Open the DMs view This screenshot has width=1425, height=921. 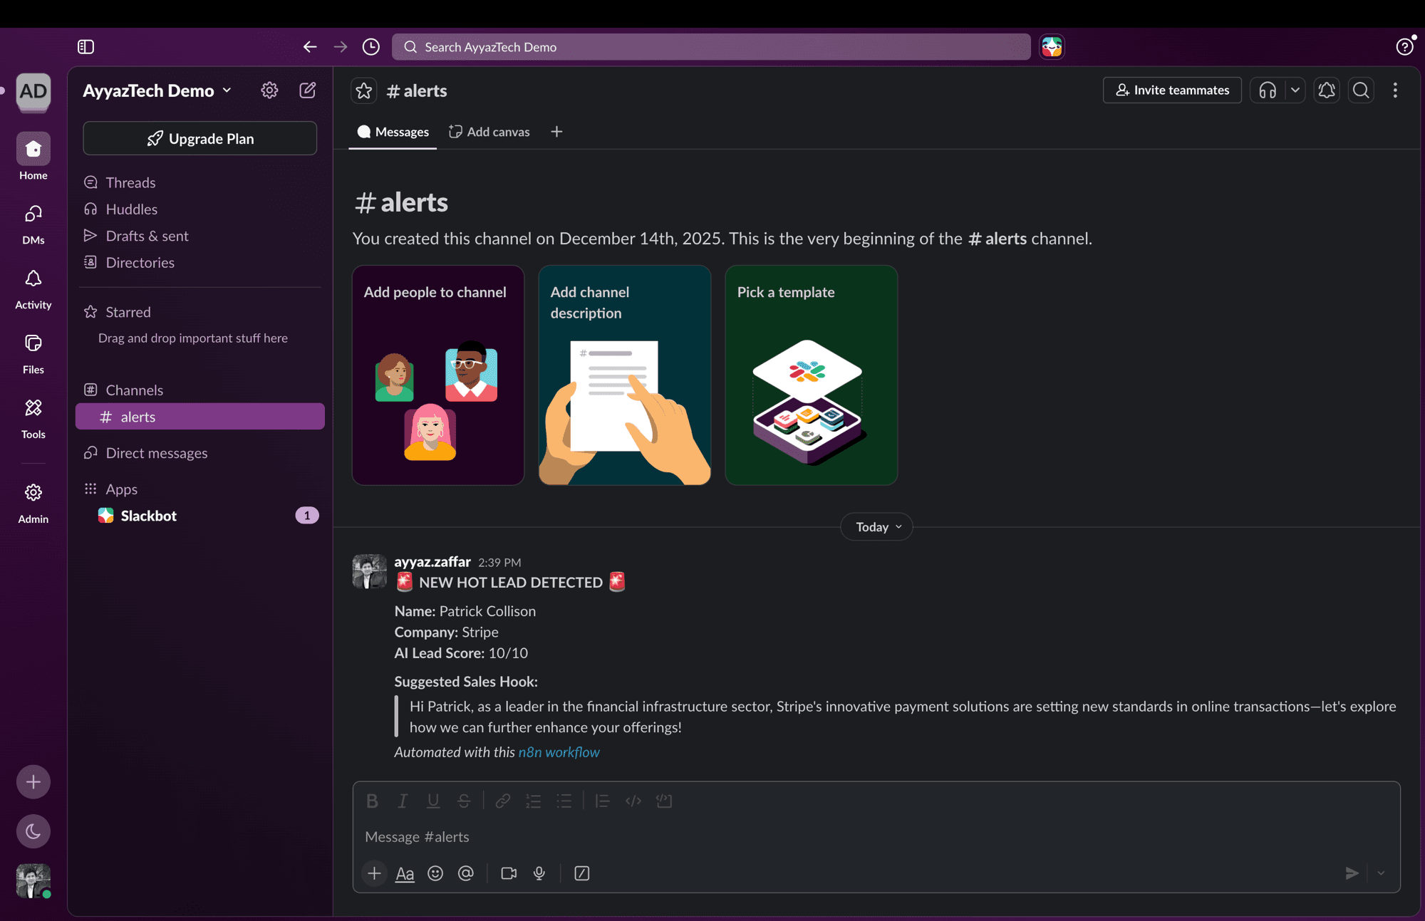33,224
